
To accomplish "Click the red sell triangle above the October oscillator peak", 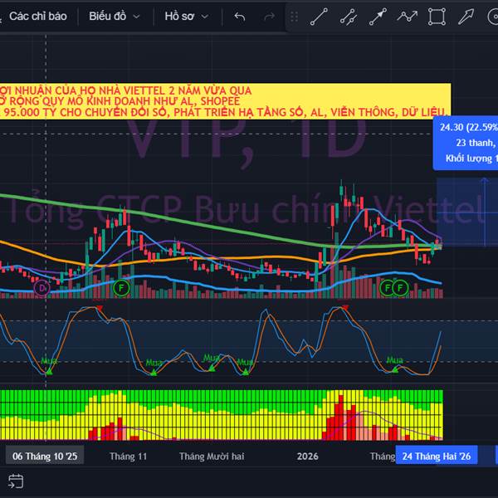I will (x=100, y=308).
